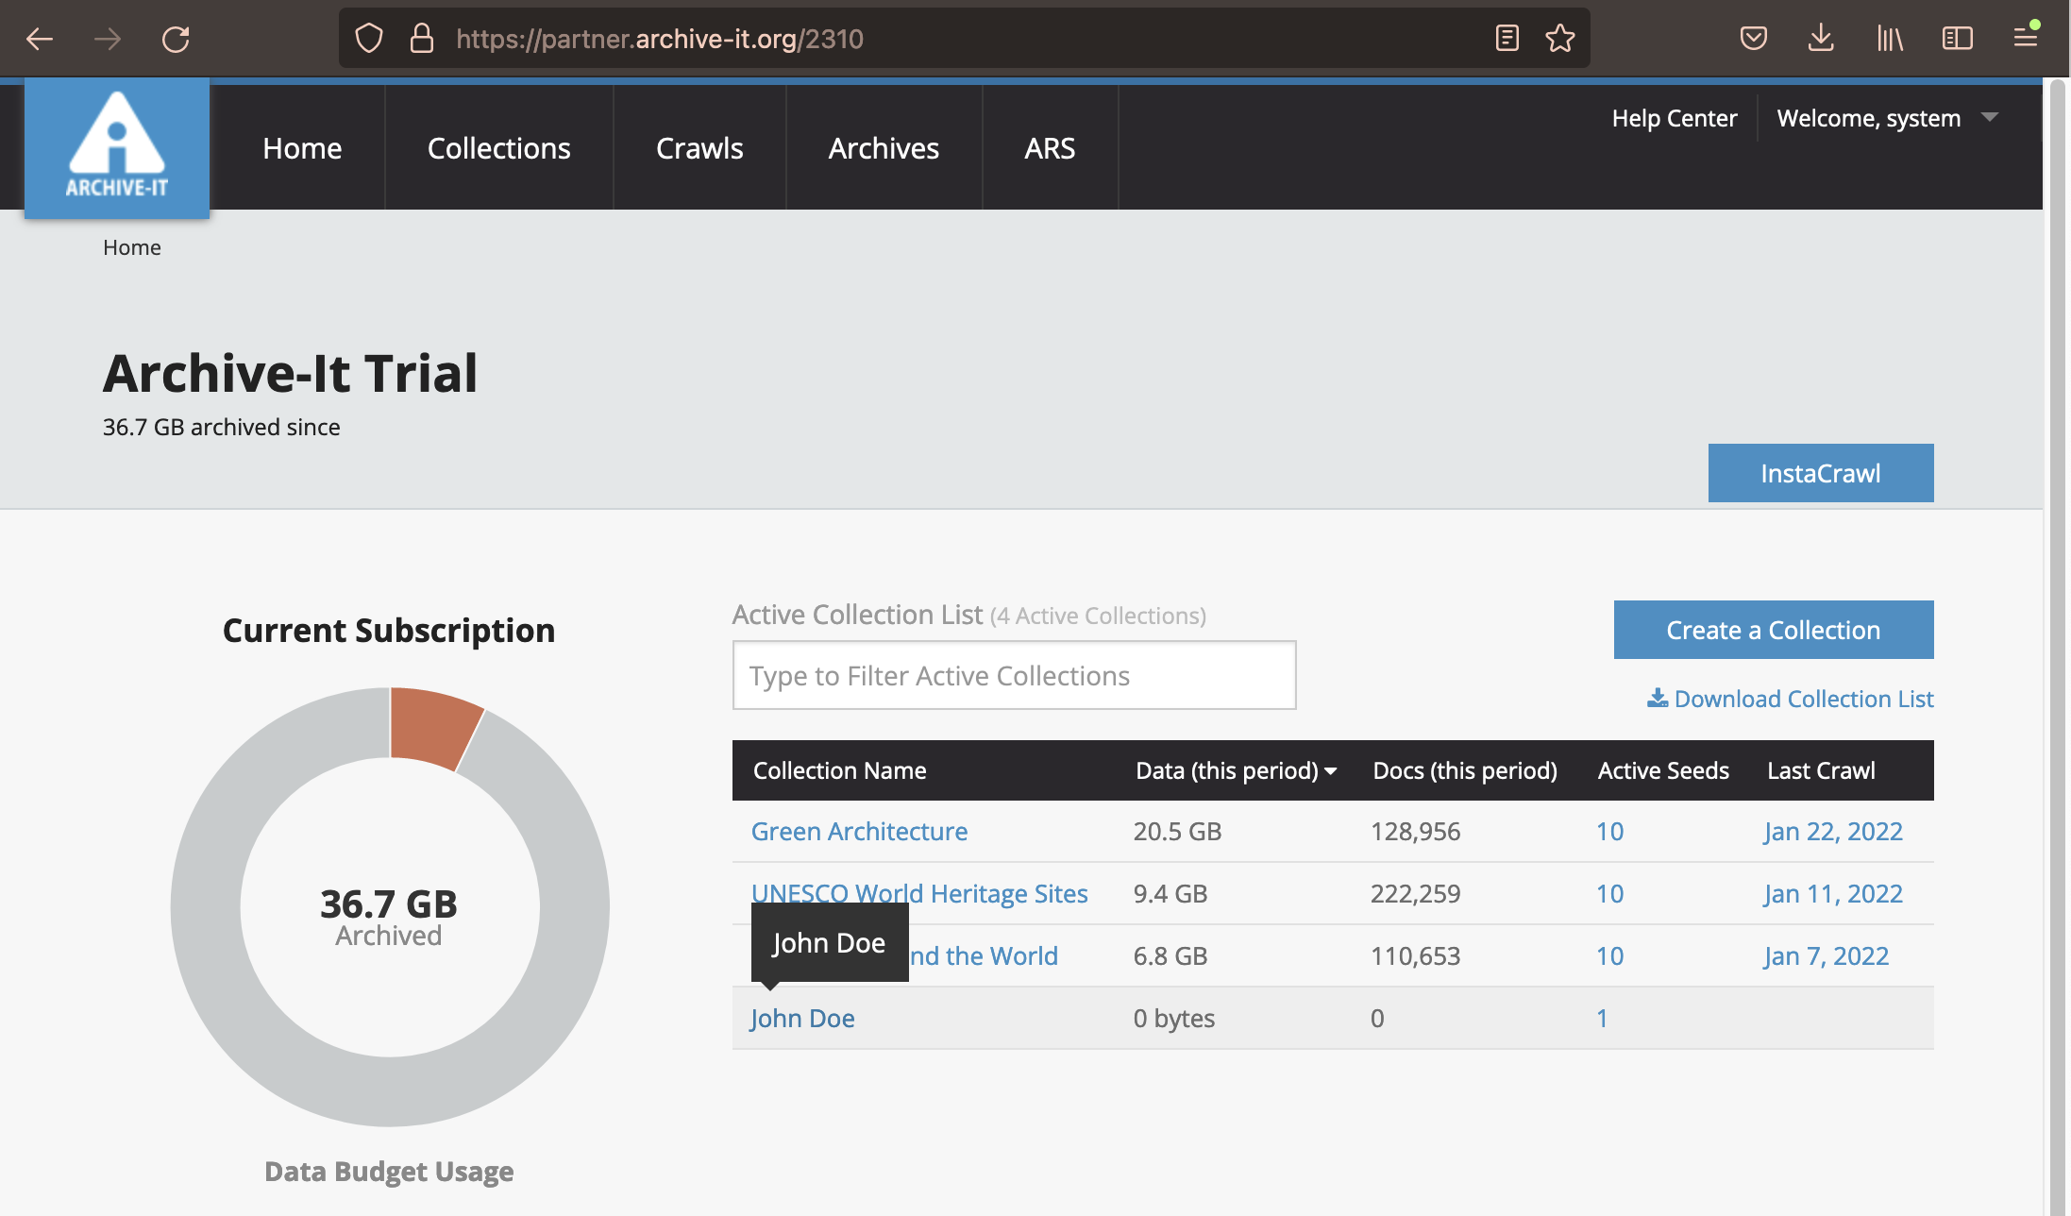Click the InstaCrawl button
This screenshot has height=1216, width=2071.
[1820, 473]
